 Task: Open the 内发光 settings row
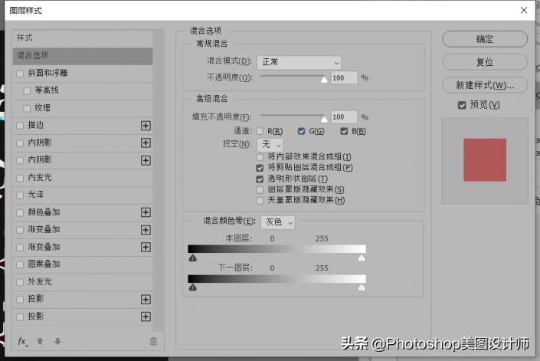(83, 178)
